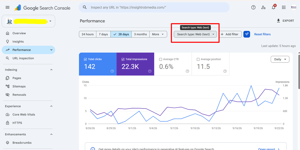300x150 pixels.
Task: Click the Breadcrumbs layers icon
Action: click(x=7, y=143)
